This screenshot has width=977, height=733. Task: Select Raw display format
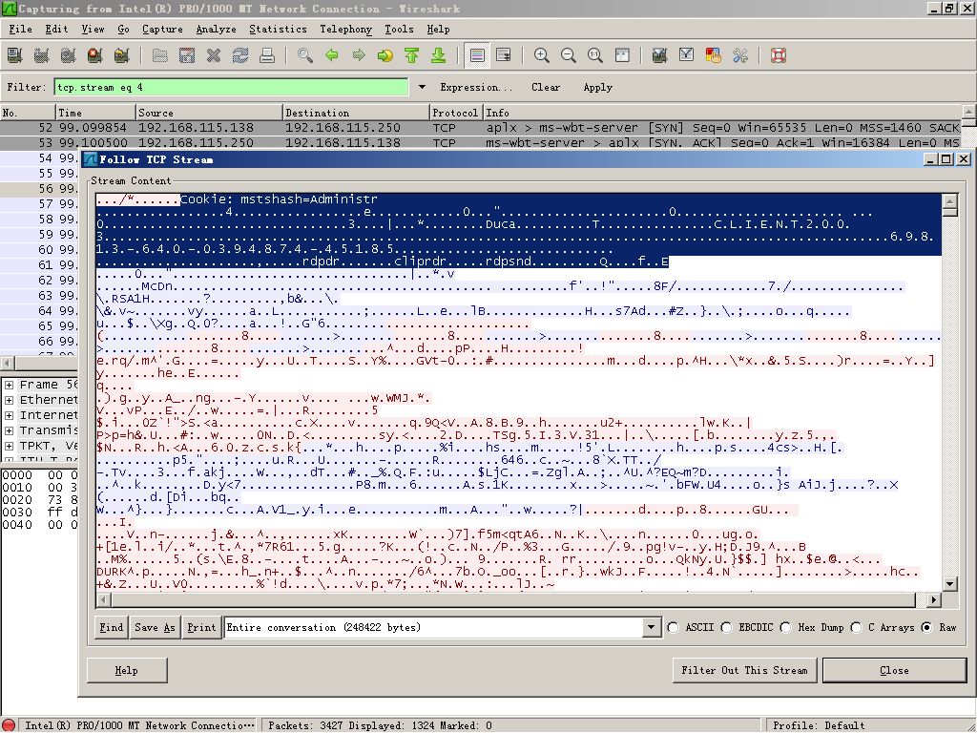[x=927, y=628]
